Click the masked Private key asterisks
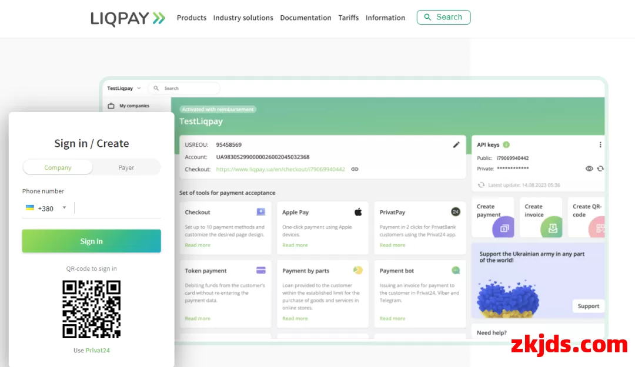Screen dimensions: 635x367 pyautogui.click(x=513, y=169)
